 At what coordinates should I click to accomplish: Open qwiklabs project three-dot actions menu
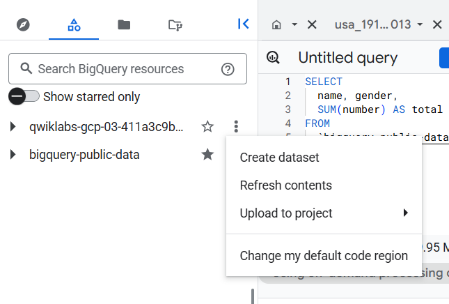[236, 126]
